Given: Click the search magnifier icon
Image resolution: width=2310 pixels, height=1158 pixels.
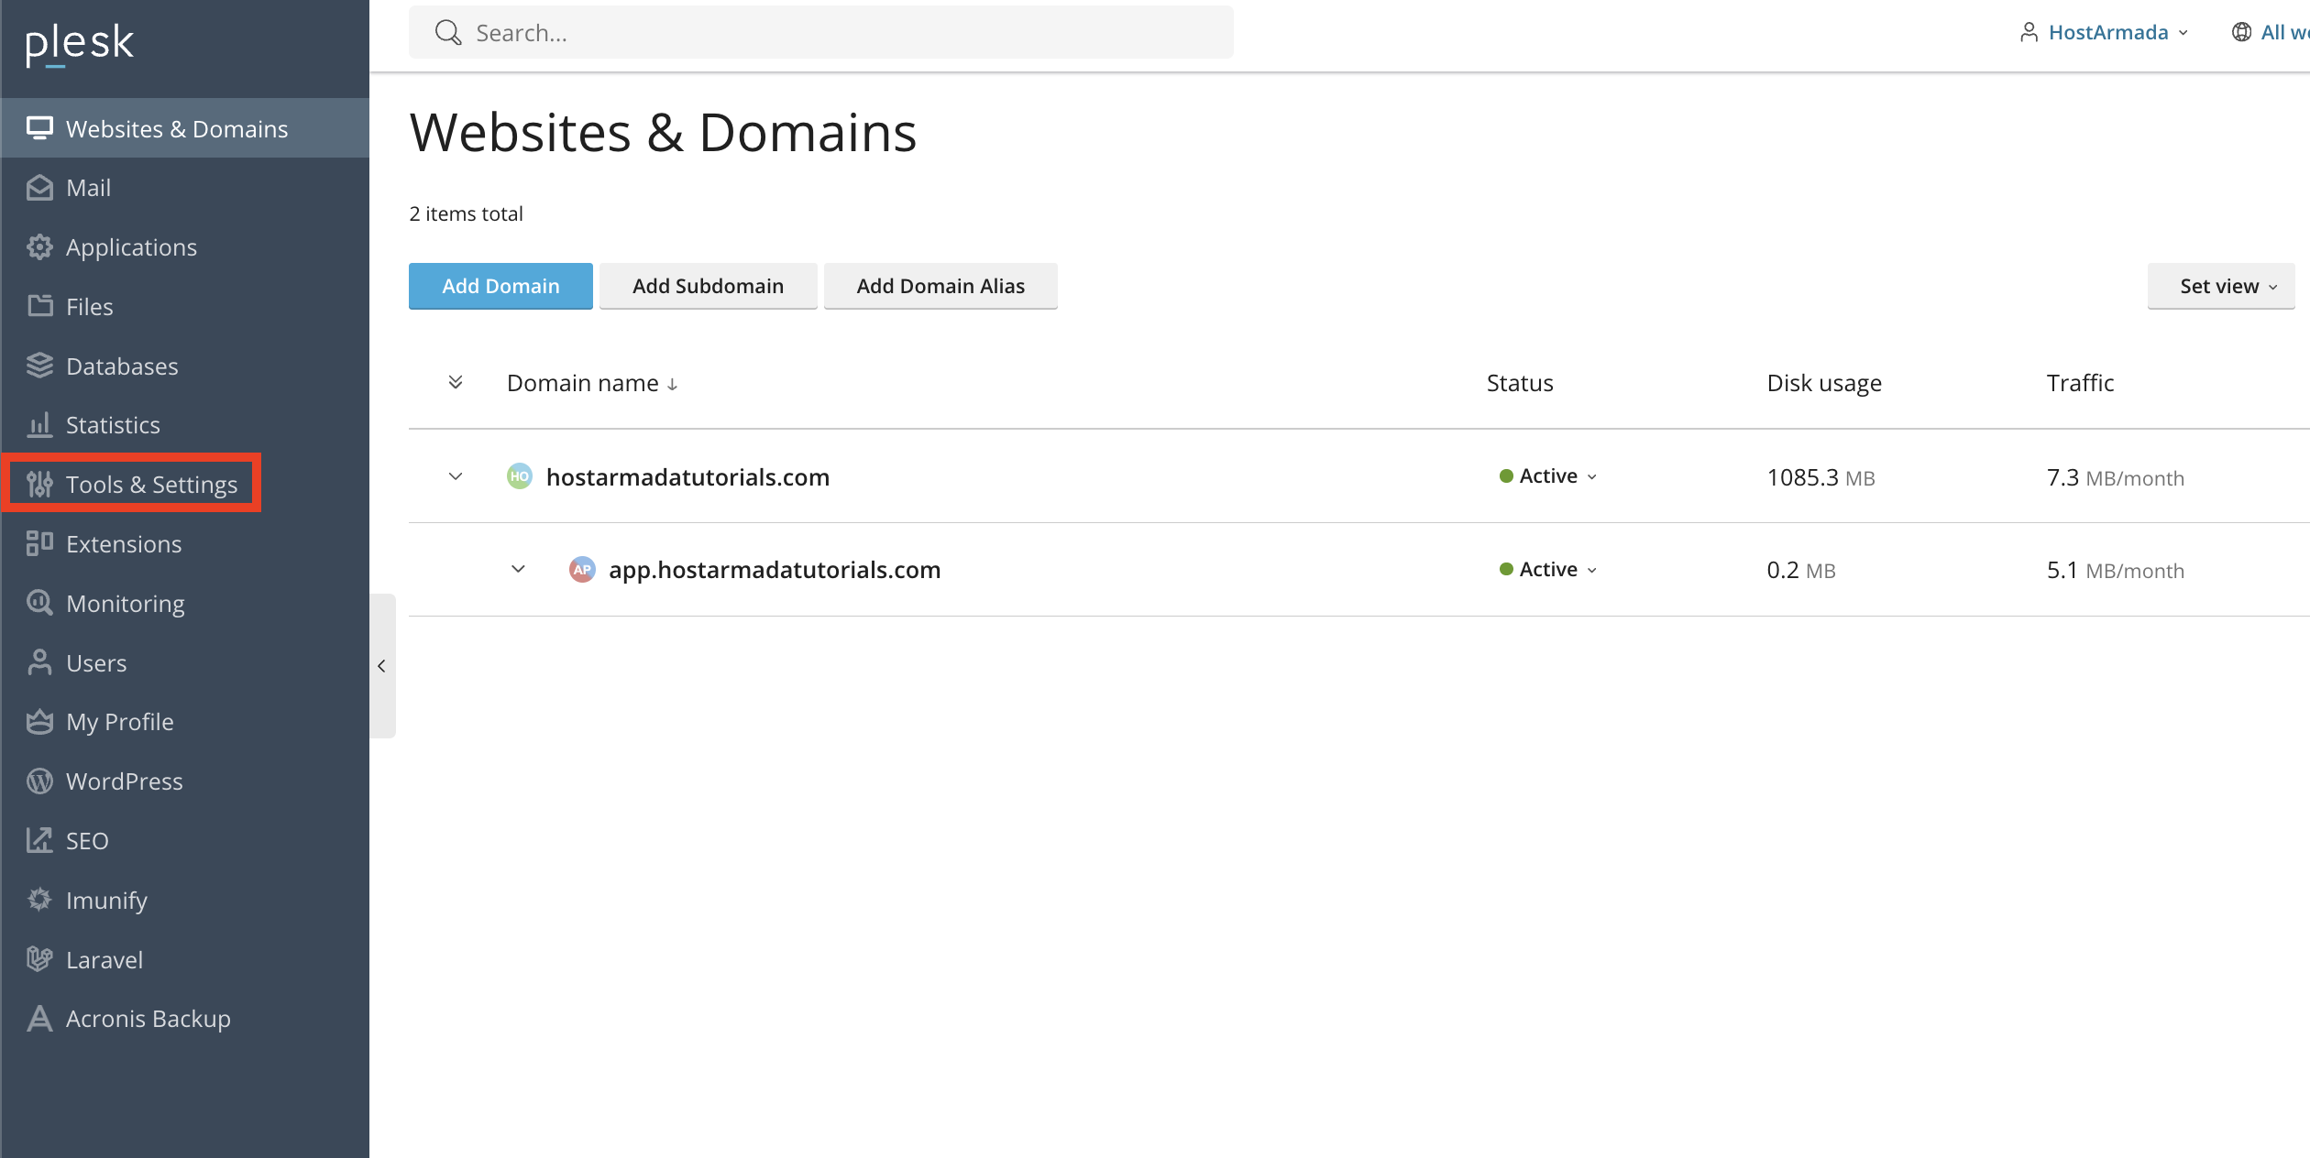Looking at the screenshot, I should (448, 33).
